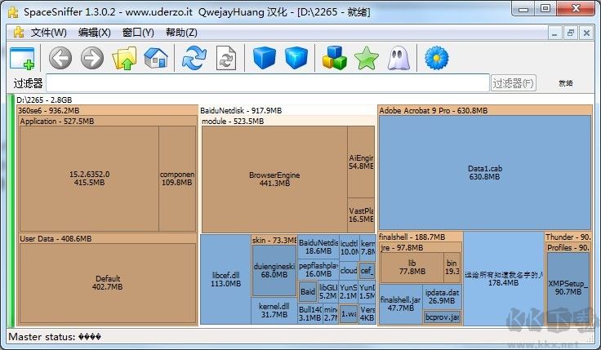
Task: Click the ghost icon
Action: point(398,58)
